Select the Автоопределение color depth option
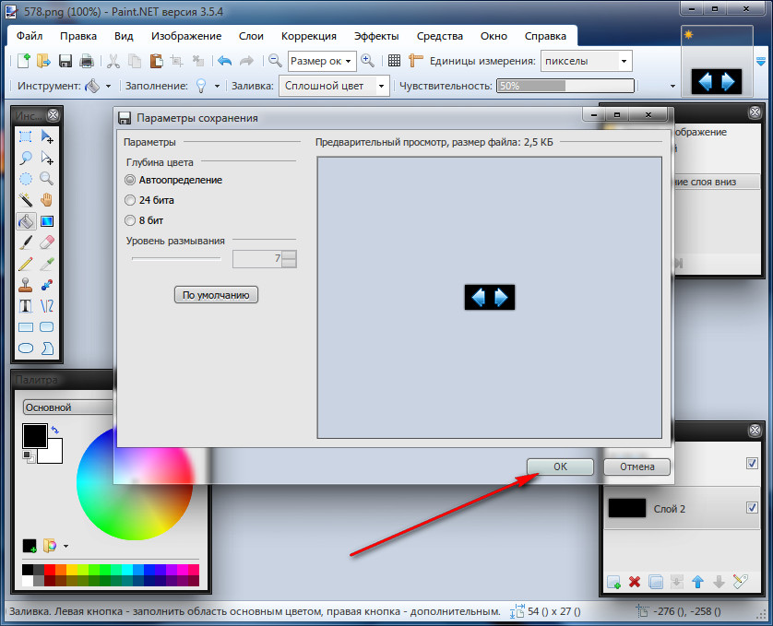Screen dimensions: 773x626 [130, 180]
